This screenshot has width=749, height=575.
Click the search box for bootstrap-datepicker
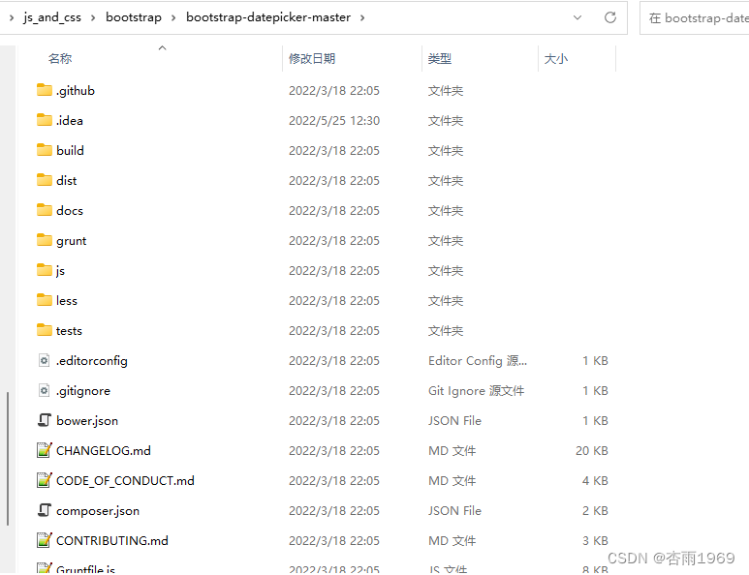point(695,18)
